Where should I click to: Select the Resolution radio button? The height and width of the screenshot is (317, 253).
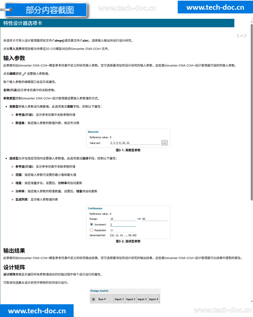[91, 230]
